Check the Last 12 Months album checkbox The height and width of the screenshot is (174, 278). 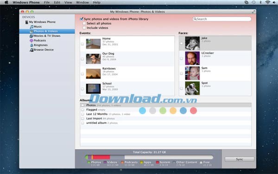82,114
